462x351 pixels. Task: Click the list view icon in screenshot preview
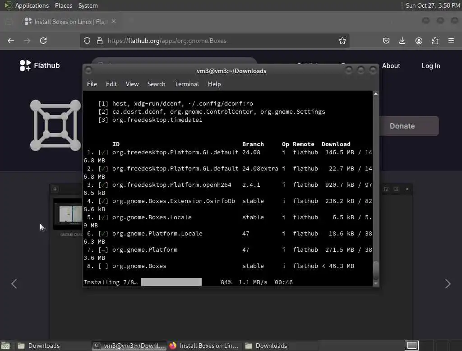click(386, 189)
